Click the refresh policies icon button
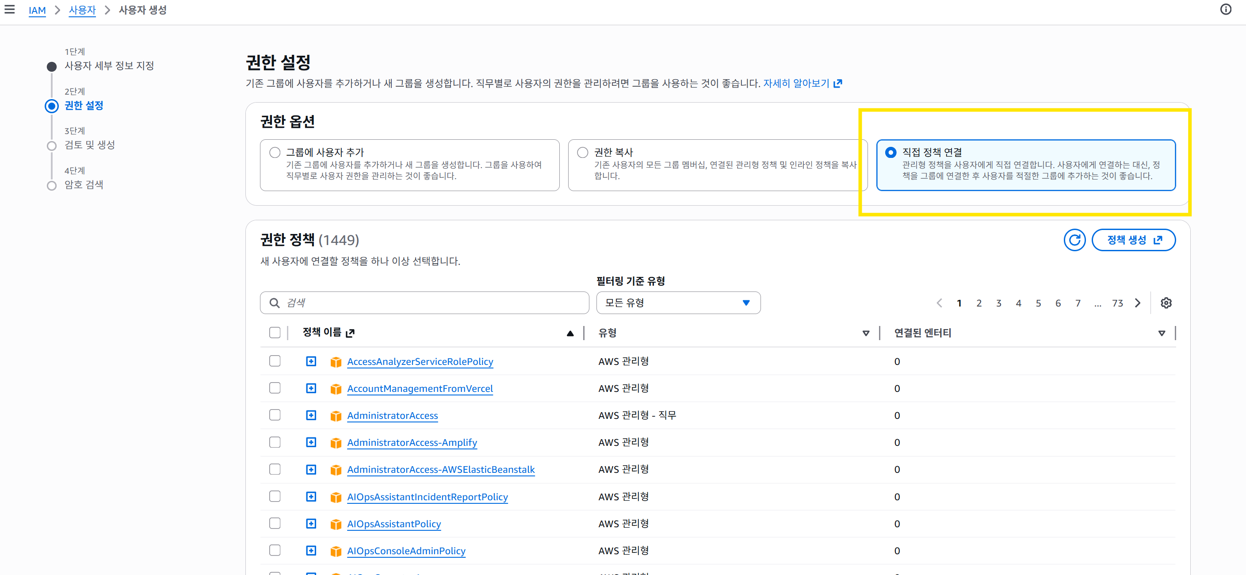The image size is (1246, 575). point(1074,240)
